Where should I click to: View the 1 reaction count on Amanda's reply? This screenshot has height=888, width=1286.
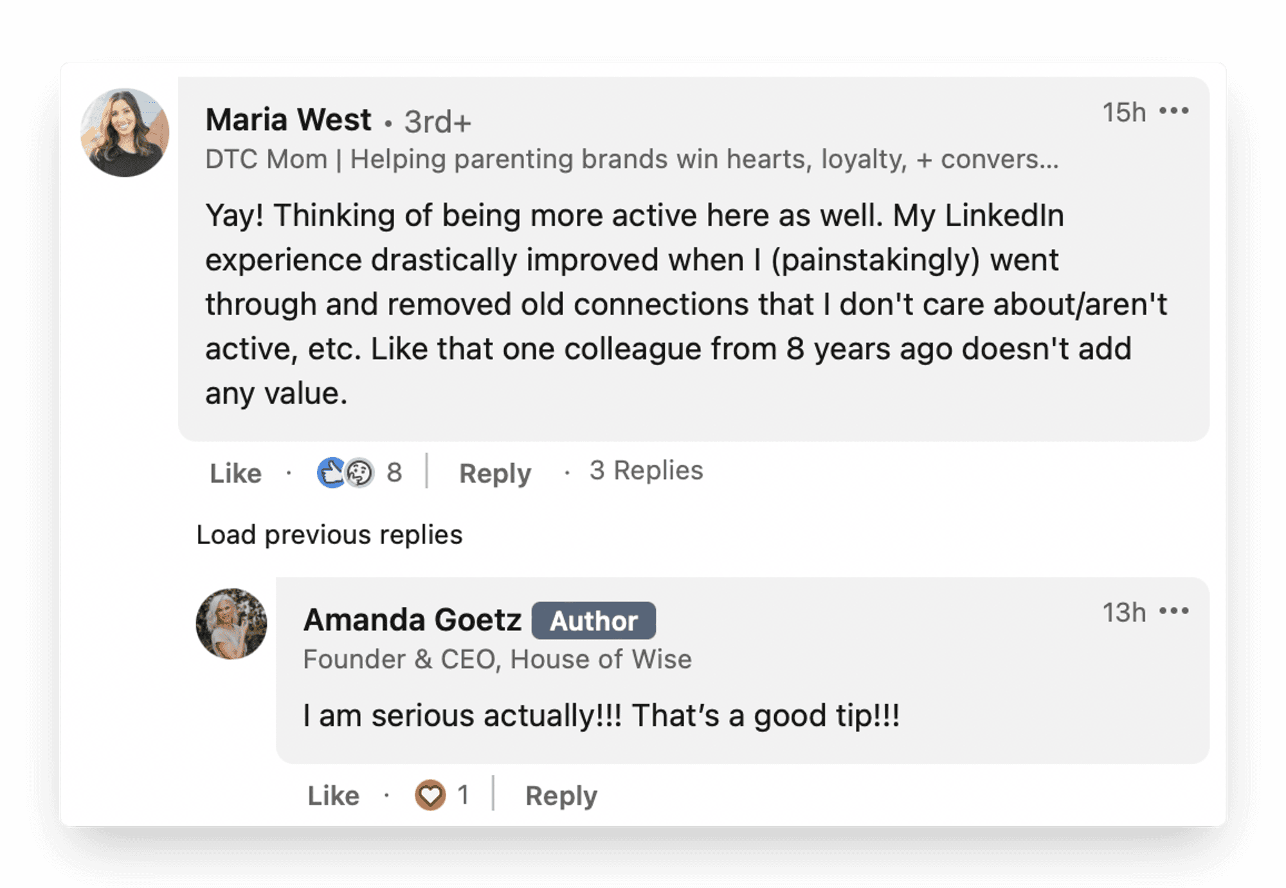[463, 795]
